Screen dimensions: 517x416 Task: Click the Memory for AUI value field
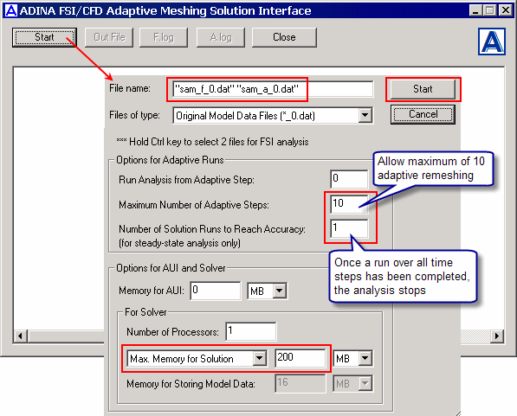pyautogui.click(x=216, y=291)
